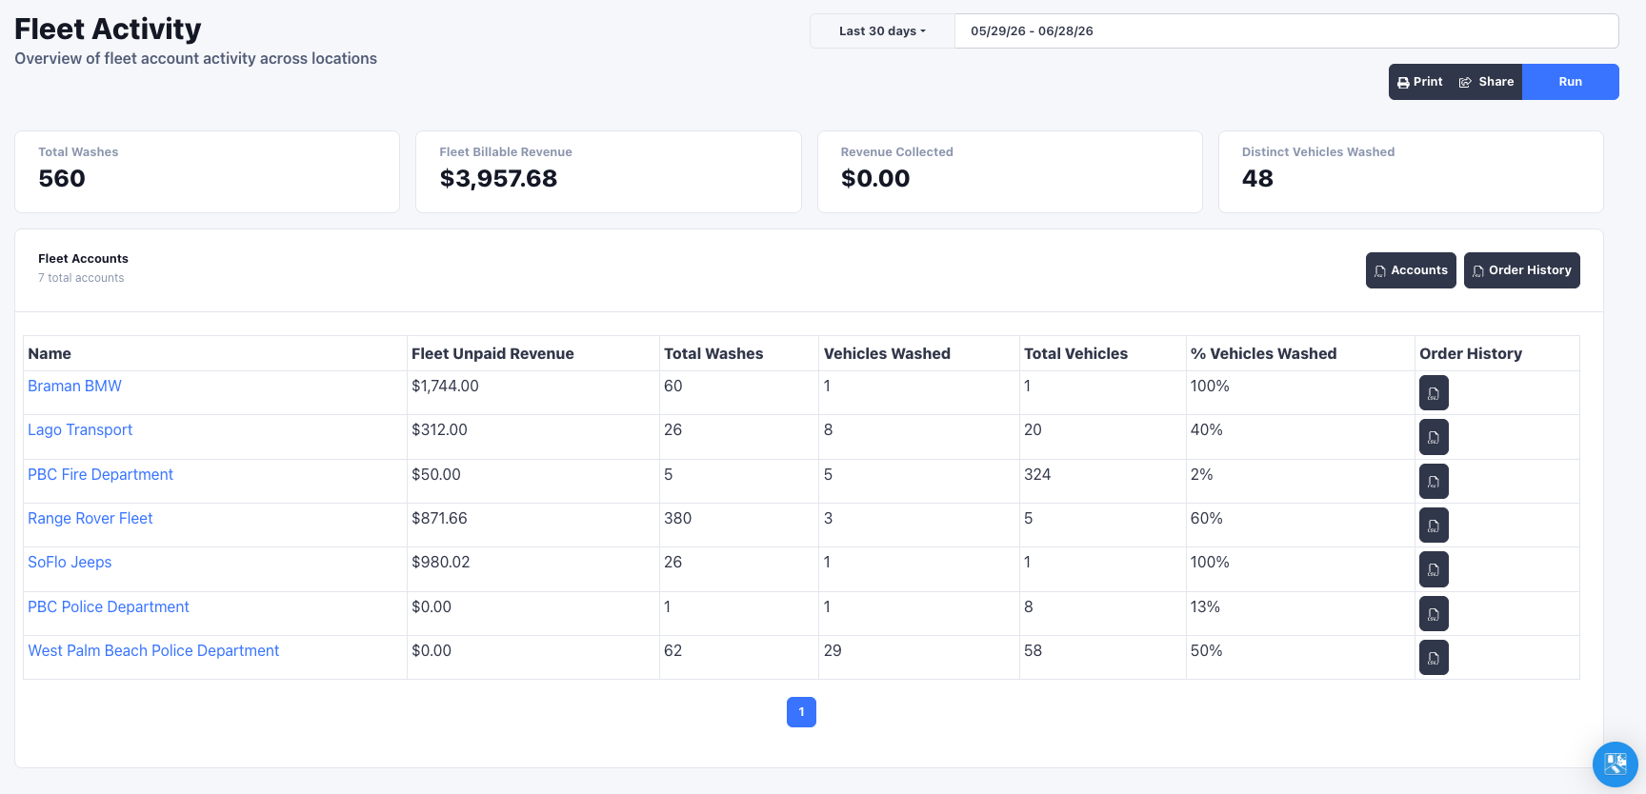Image resolution: width=1646 pixels, height=794 pixels.
Task: Open the SoFlo Jeeps account link
Action: 70,562
